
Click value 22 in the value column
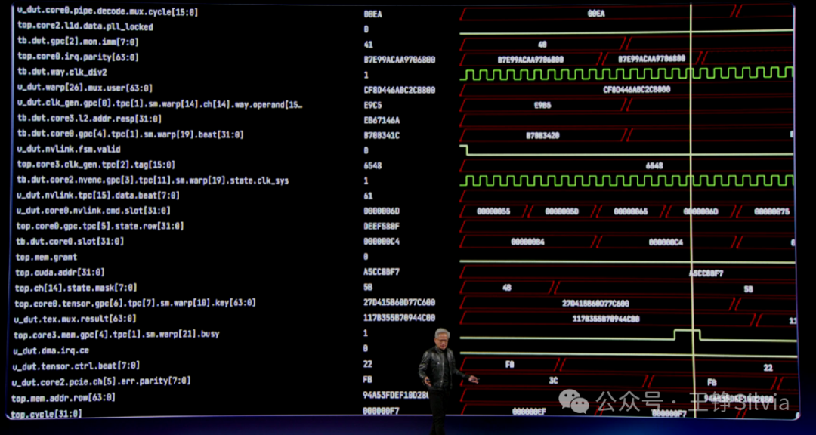tap(368, 364)
